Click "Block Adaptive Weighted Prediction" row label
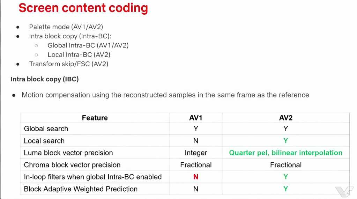This screenshot has width=357, height=199. (81, 189)
